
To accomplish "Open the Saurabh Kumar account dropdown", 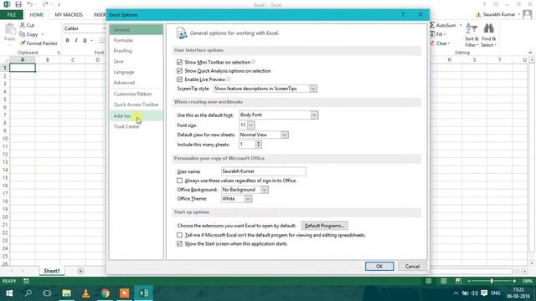I will click(x=518, y=14).
